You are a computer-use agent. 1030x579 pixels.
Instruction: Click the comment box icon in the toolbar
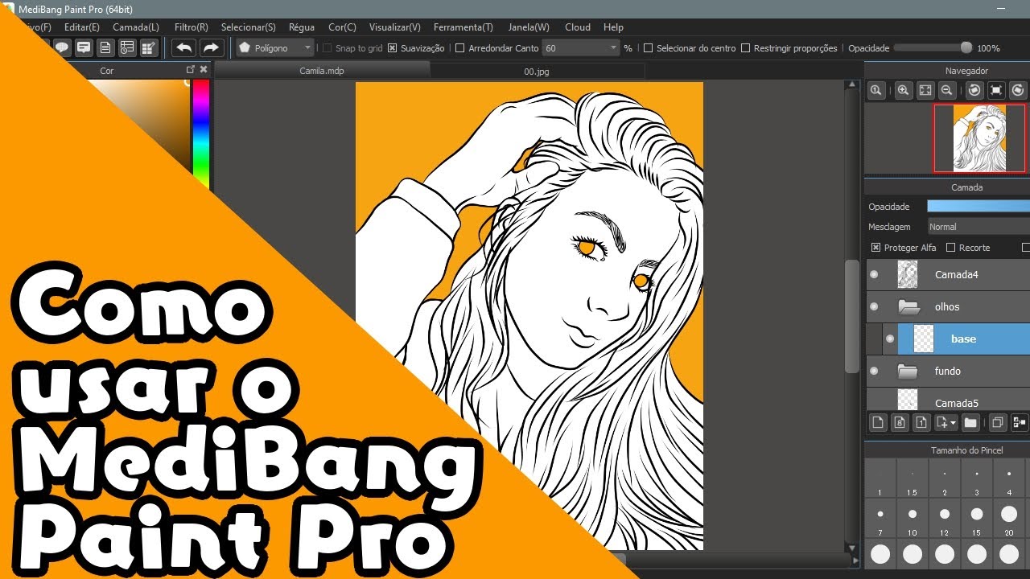tap(84, 47)
